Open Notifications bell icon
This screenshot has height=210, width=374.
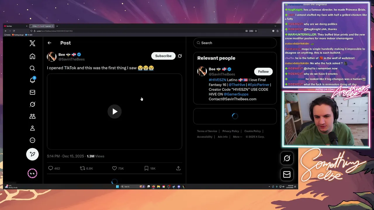click(32, 80)
